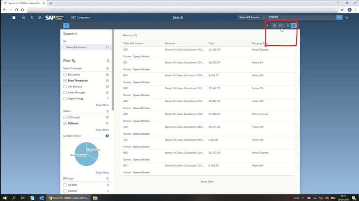Click the download results icon
The image size is (359, 201).
267,26
